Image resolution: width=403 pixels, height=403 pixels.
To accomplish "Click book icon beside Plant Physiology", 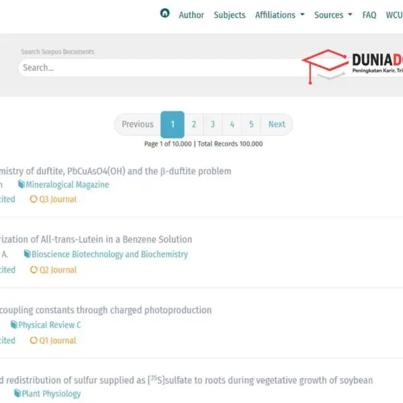I will point(17,394).
